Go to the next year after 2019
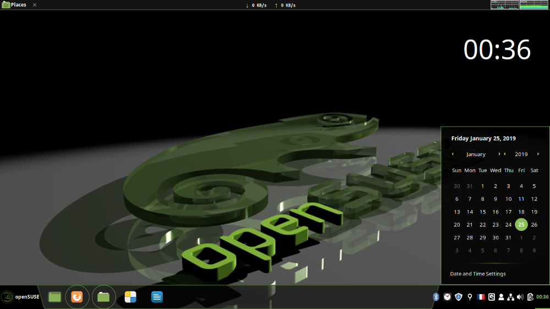This screenshot has width=550, height=309. 538,154
